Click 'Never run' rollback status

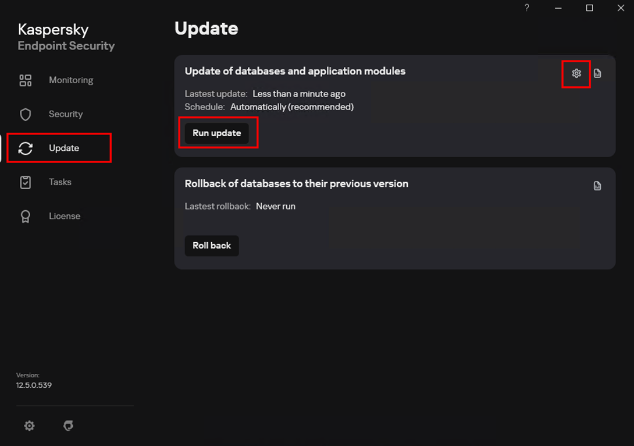pos(276,207)
